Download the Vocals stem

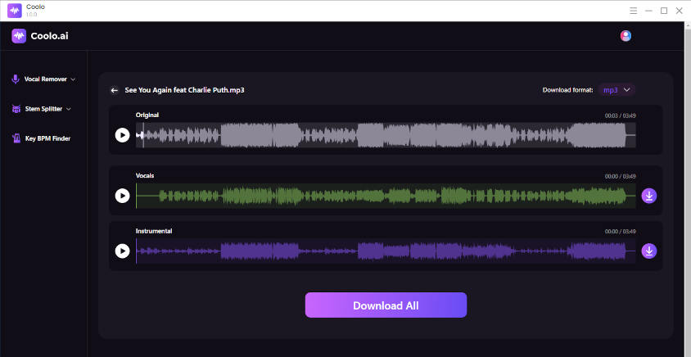[648, 195]
